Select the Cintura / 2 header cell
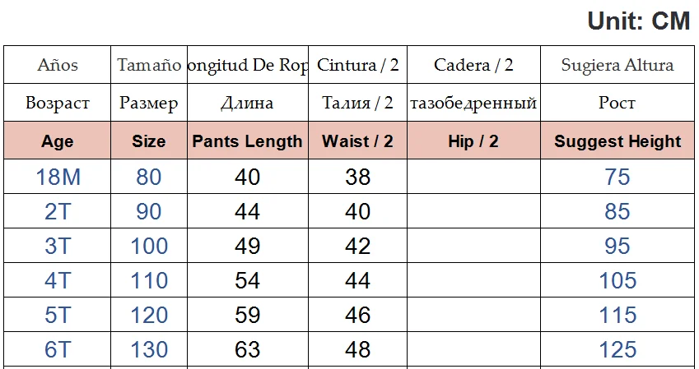 (357, 65)
